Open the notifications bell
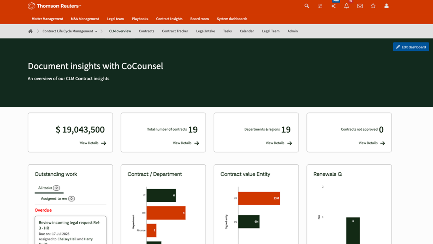 (x=346, y=6)
